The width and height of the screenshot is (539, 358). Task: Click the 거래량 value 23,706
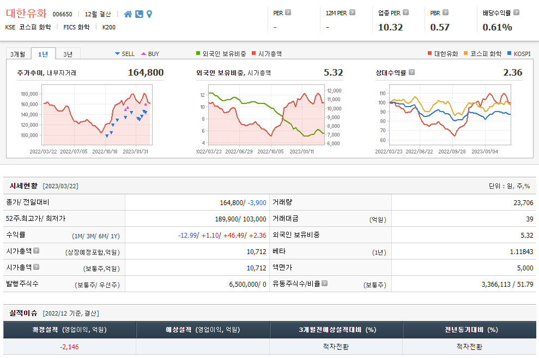tap(523, 203)
